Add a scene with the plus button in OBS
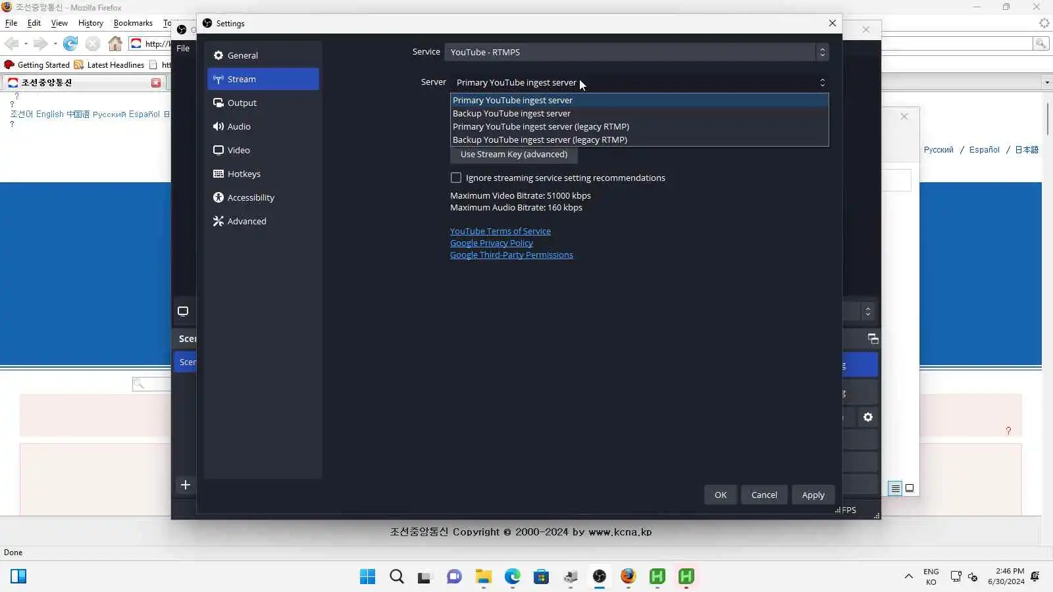 tap(186, 485)
